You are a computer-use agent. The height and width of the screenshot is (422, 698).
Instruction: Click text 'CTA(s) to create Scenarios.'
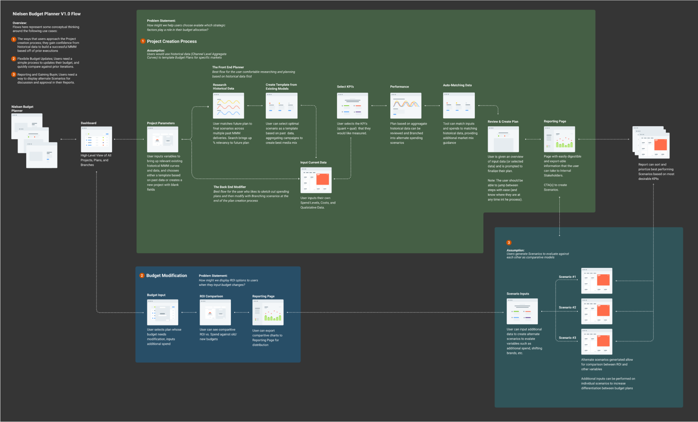click(555, 187)
